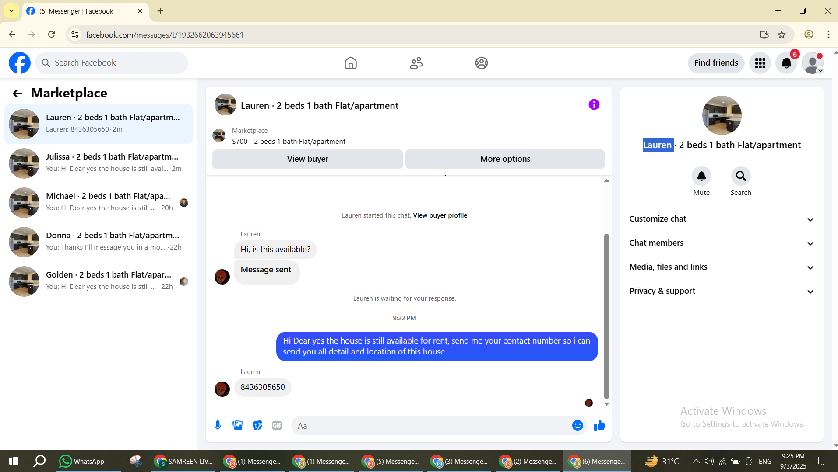Click the chat scrollbar thumb

pyautogui.click(x=606, y=316)
